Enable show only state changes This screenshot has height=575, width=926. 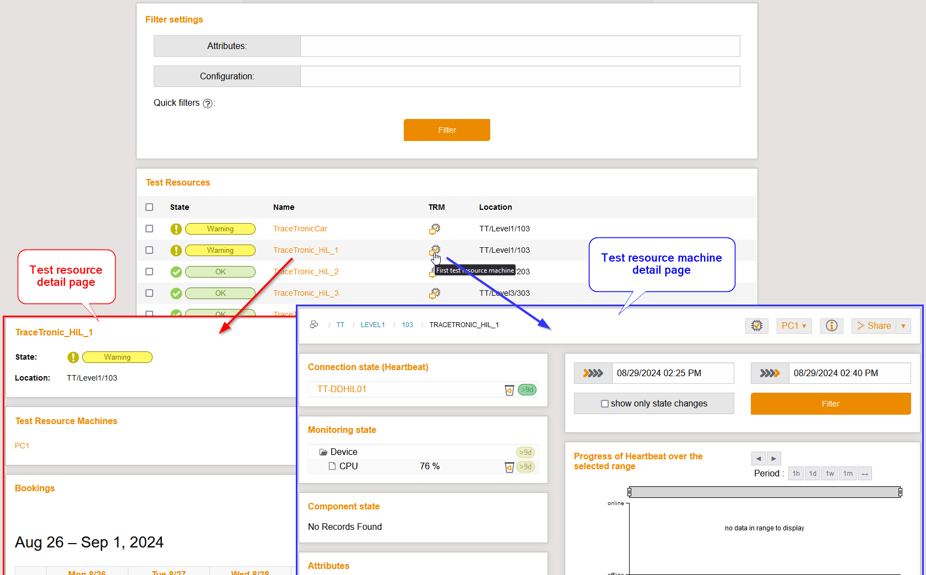click(x=605, y=404)
